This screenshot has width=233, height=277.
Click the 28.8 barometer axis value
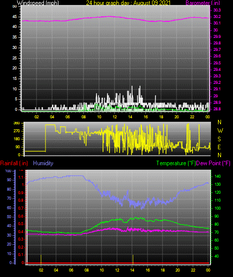point(217,109)
